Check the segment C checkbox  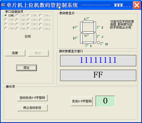tap(98, 37)
